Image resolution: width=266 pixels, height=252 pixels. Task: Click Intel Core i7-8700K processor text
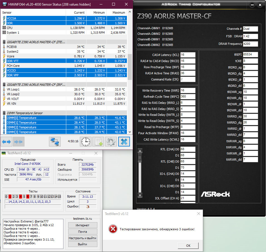click(x=28, y=164)
